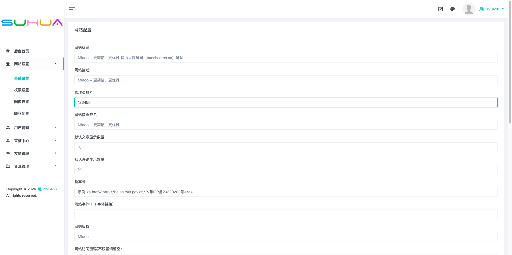The height and width of the screenshot is (255, 512).
Task: Focus the 网站首页签名 input field
Action: click(x=286, y=125)
